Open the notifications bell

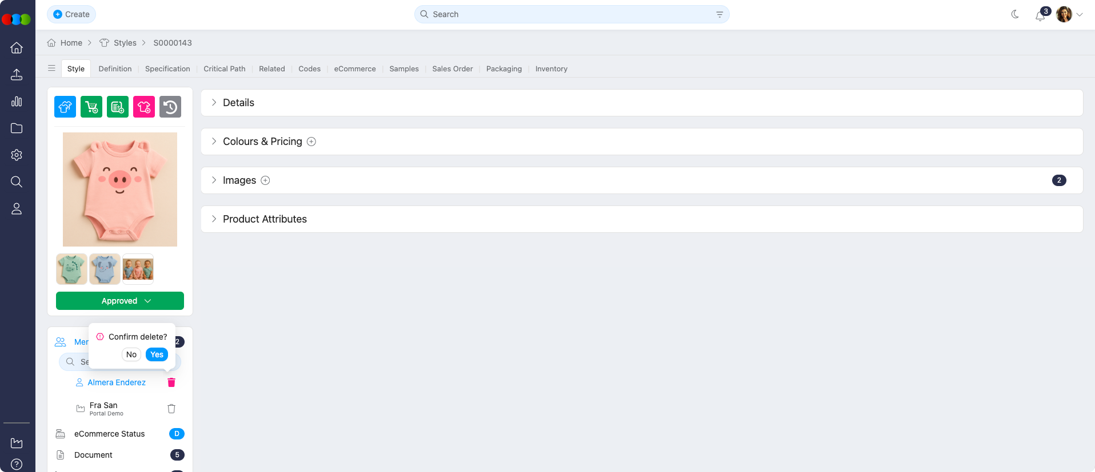[x=1040, y=15]
